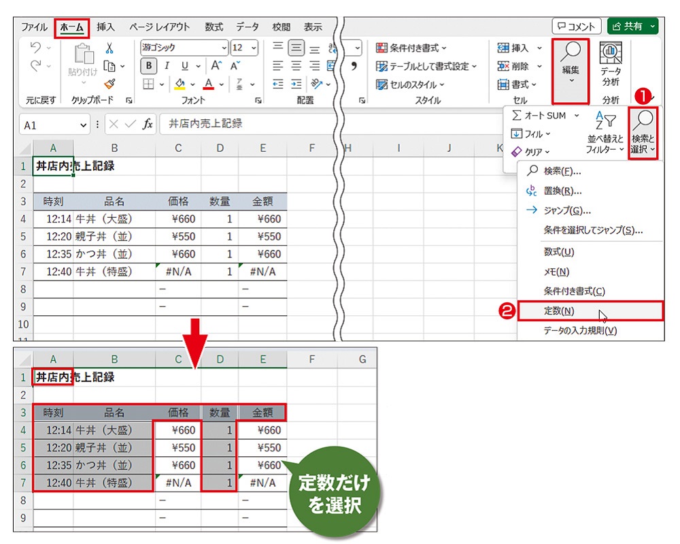Select the オートSUM icon

click(515, 116)
